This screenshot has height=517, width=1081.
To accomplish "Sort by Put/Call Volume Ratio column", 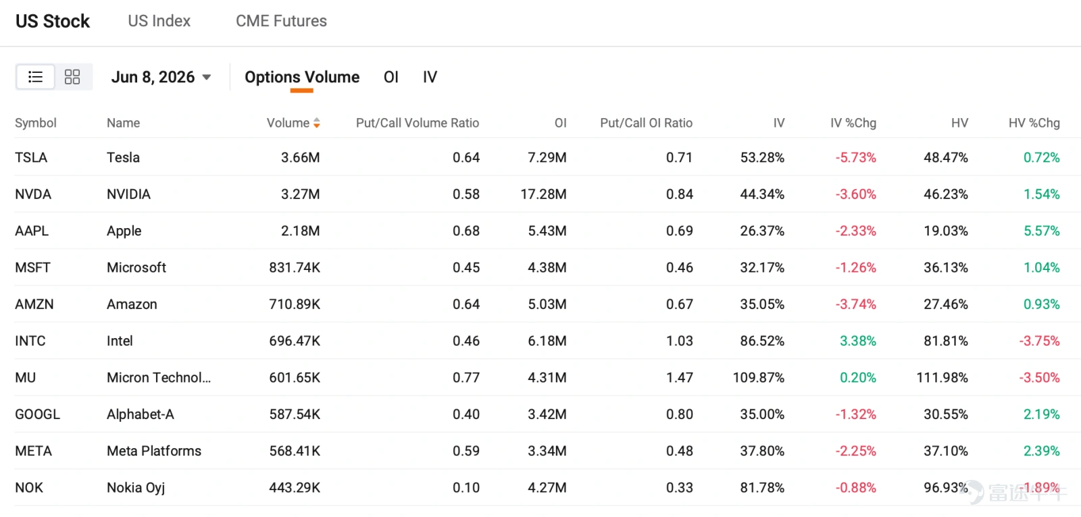I will click(418, 123).
